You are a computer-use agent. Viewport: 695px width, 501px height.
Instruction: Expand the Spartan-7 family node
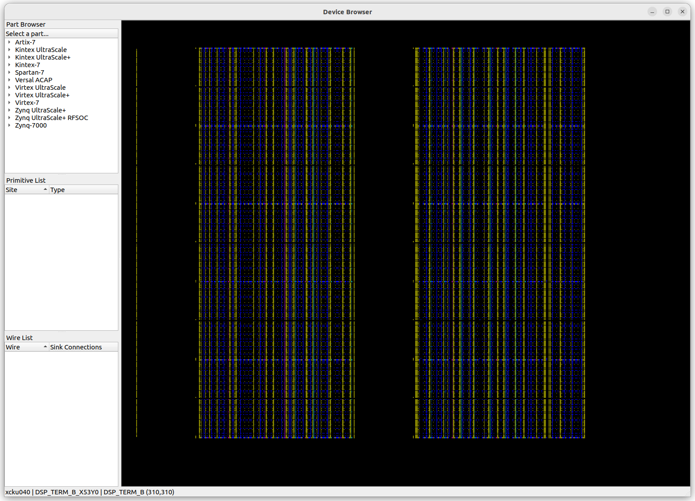[9, 72]
